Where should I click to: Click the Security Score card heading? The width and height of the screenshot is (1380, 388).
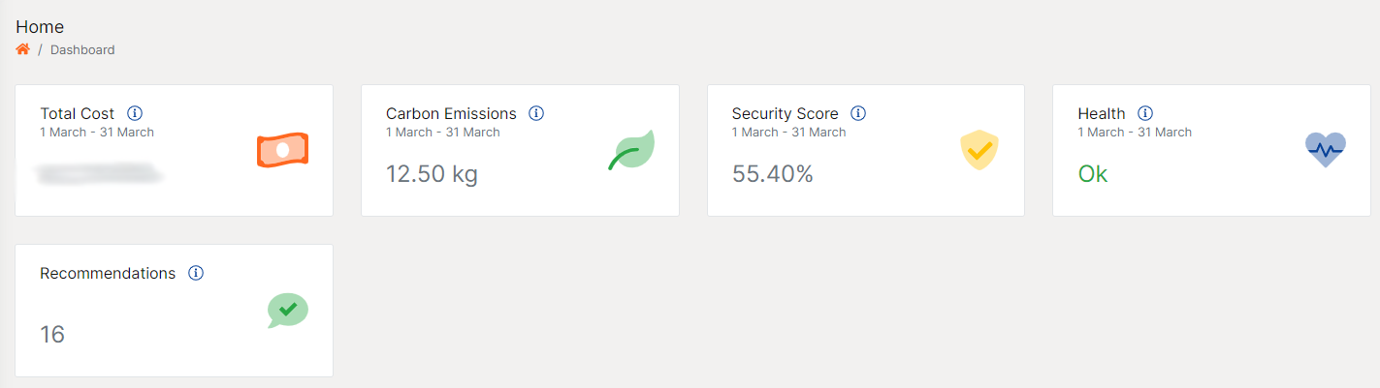click(x=785, y=113)
